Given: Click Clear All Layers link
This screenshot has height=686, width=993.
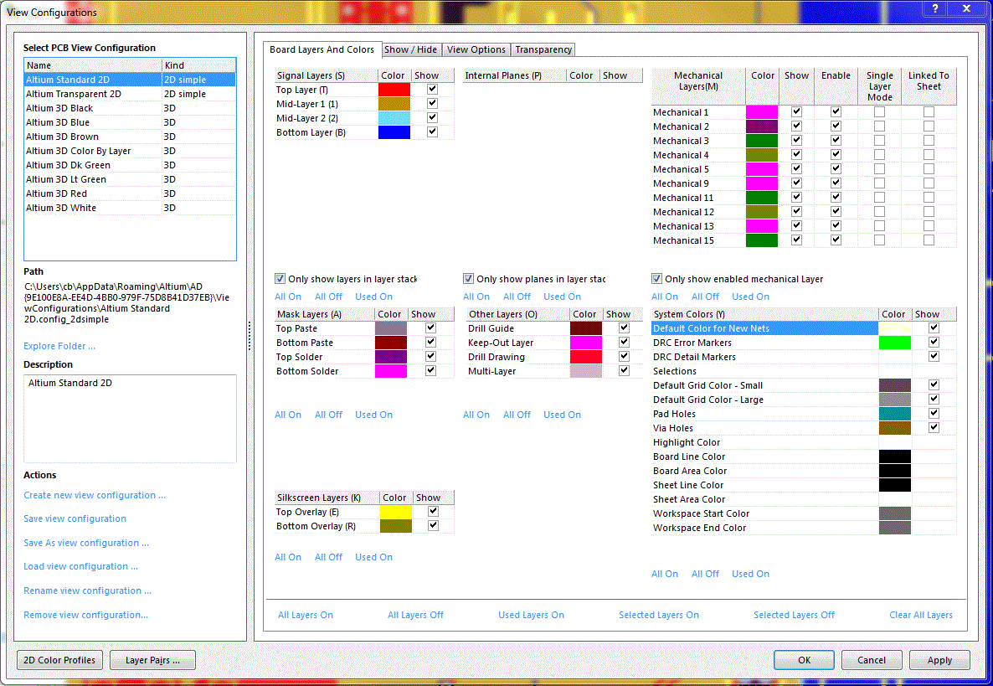Looking at the screenshot, I should click(x=921, y=615).
